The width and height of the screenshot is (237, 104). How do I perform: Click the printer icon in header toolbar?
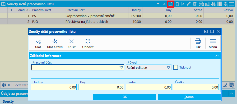click(201, 4)
